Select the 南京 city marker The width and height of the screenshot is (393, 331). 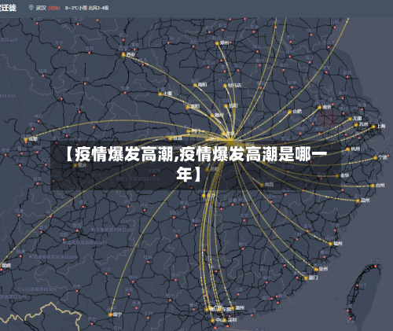click(x=320, y=108)
